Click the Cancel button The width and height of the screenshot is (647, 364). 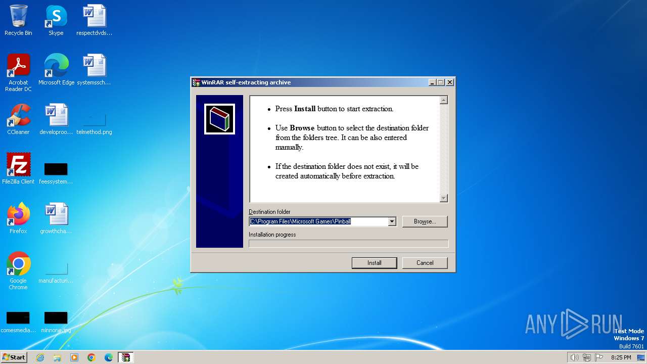point(425,263)
